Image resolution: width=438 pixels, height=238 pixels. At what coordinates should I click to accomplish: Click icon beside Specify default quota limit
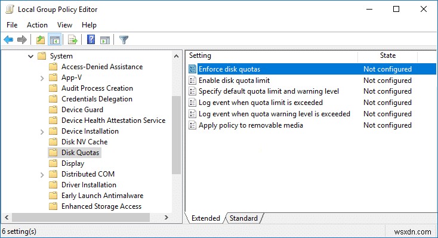pyautogui.click(x=193, y=91)
